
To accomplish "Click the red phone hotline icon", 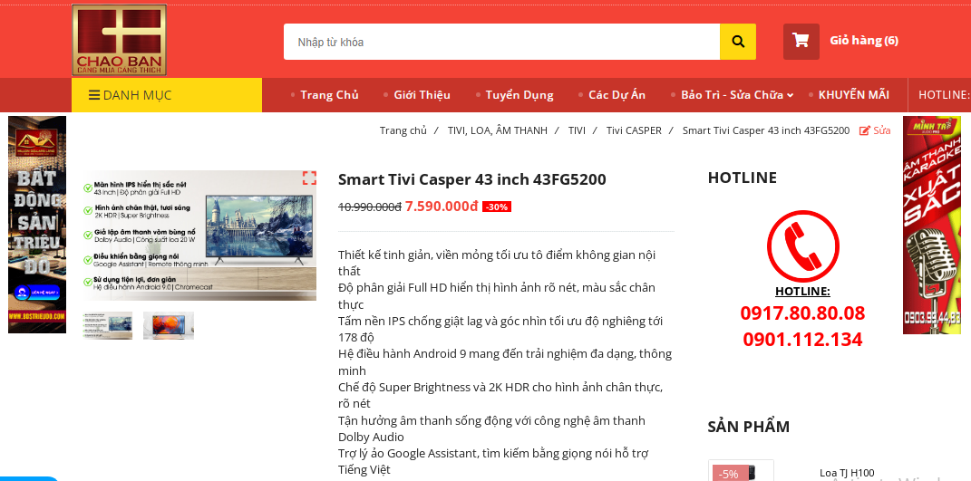I will pos(802,246).
